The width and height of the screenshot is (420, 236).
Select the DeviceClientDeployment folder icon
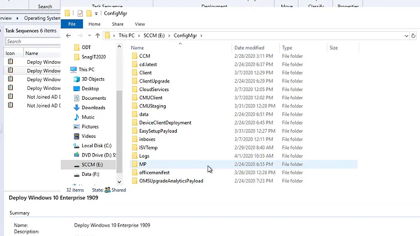135,123
